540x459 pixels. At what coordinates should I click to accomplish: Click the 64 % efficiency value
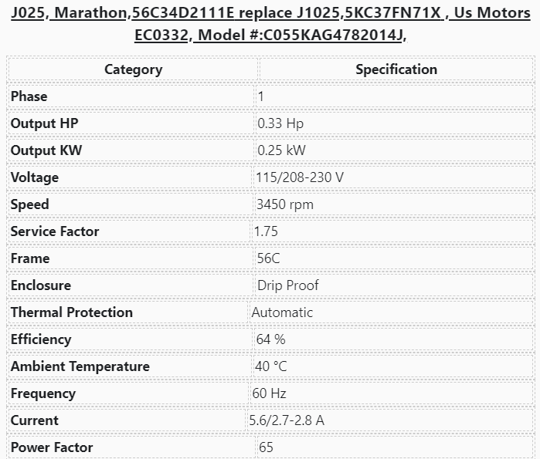(x=271, y=339)
